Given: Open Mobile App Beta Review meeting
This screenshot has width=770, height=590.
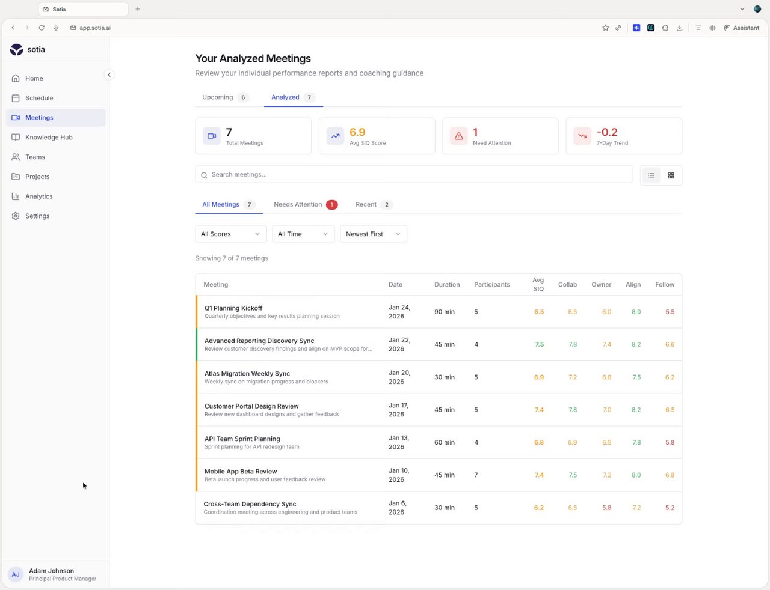Looking at the screenshot, I should (439, 475).
